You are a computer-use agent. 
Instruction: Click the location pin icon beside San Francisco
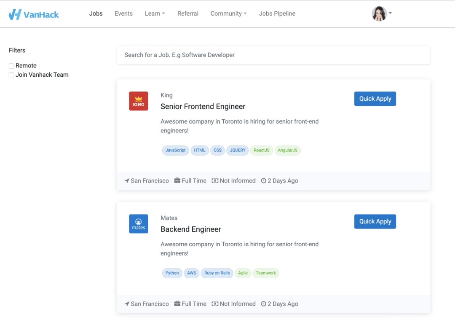(126, 180)
